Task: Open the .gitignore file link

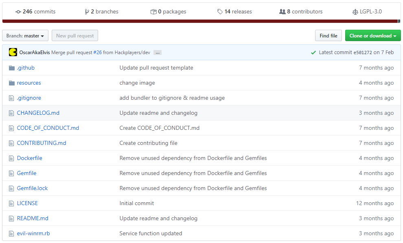Action: 29,98
